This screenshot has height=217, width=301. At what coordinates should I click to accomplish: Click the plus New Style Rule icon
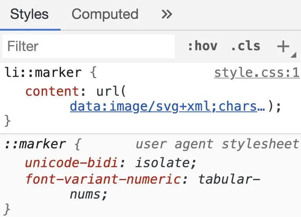(283, 46)
